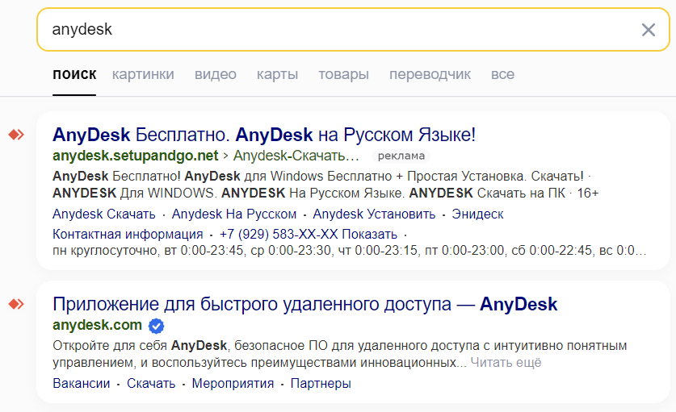Open the Скачать sitelink under anydesk.com

pos(151,383)
